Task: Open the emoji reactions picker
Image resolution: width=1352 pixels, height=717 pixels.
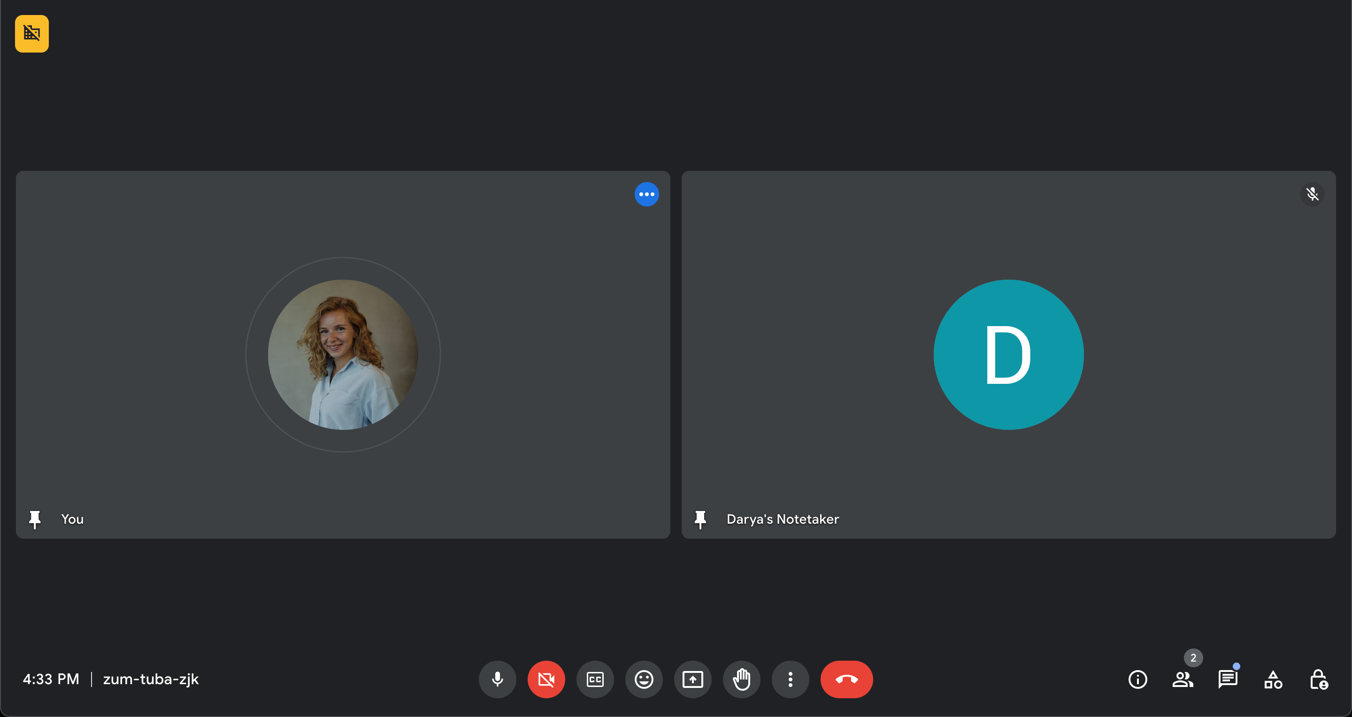Action: tap(644, 679)
